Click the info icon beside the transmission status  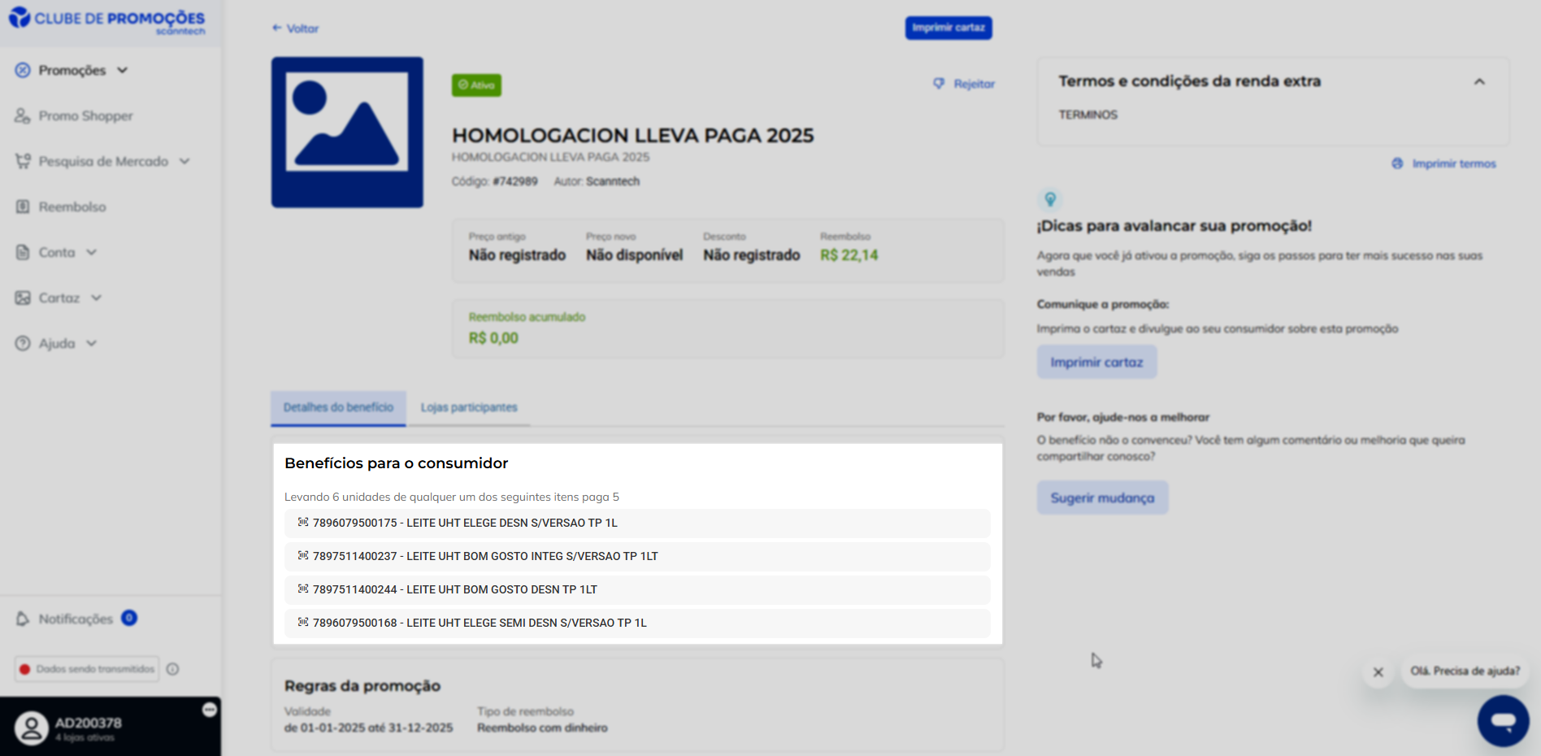[x=173, y=669]
